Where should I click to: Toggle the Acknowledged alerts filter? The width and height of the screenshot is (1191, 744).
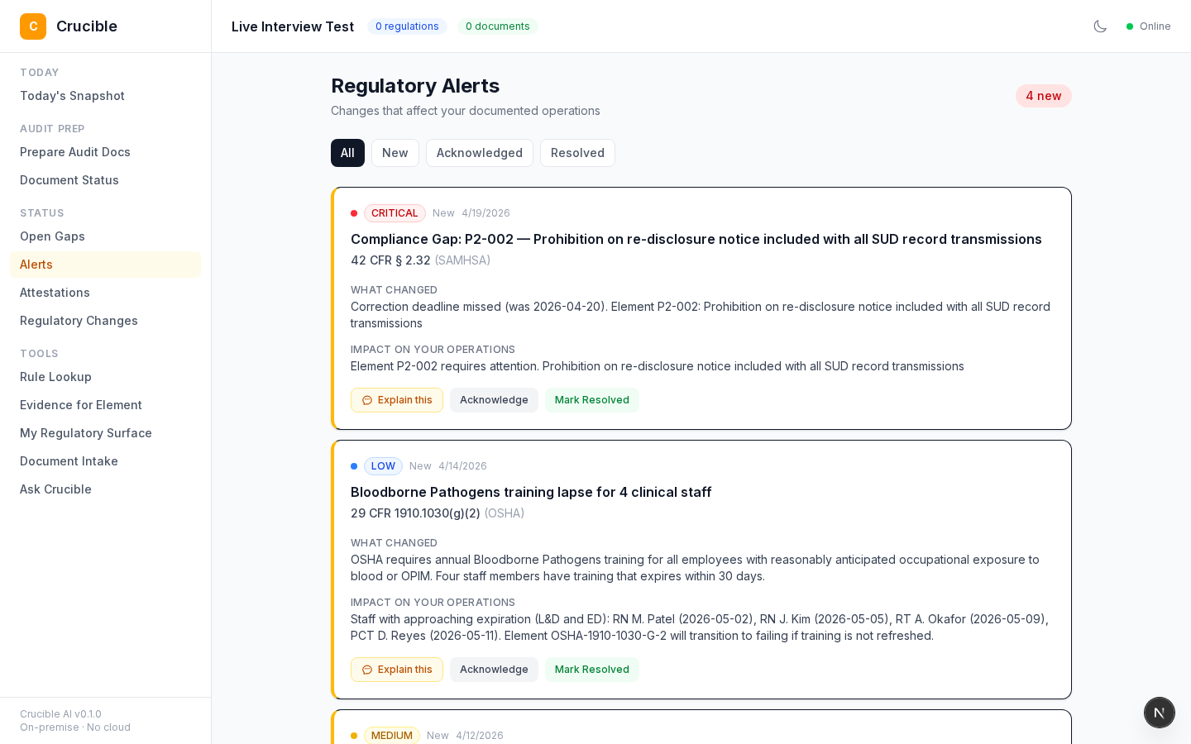coord(479,153)
